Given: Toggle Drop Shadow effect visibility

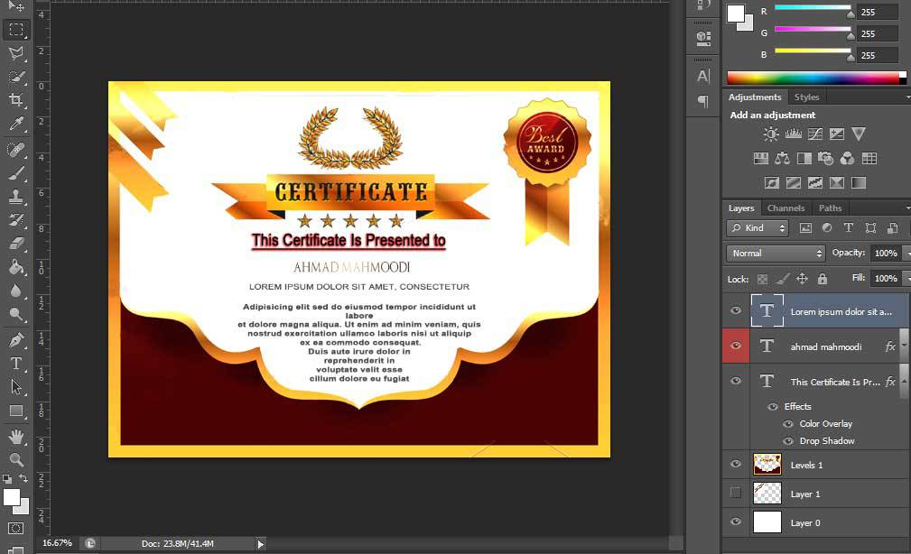Looking at the screenshot, I should [x=788, y=441].
